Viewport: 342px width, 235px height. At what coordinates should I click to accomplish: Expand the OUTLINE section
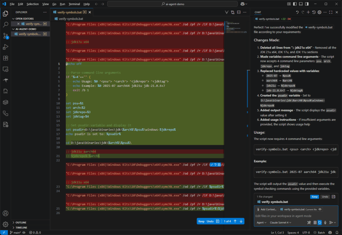21,222
